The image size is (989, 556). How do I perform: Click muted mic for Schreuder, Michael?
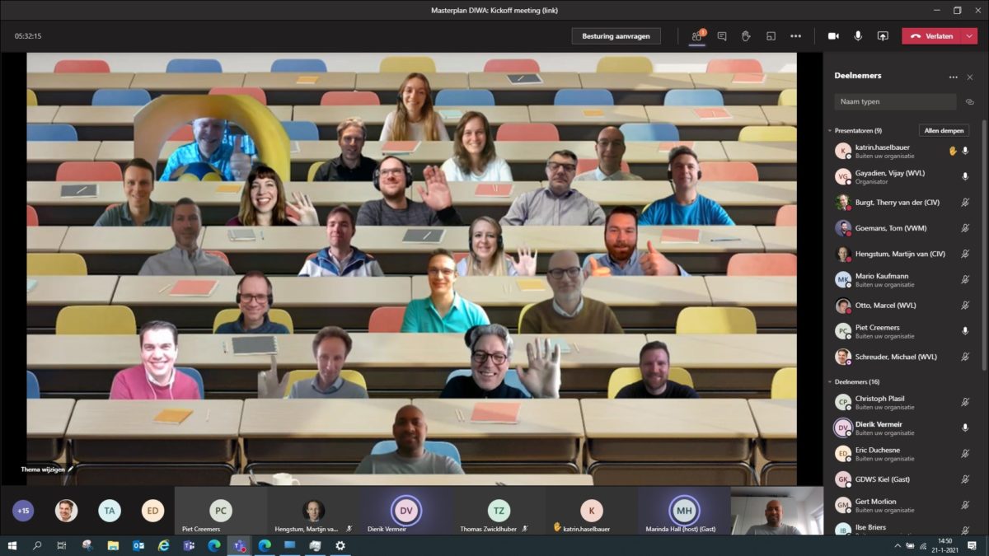tap(965, 357)
